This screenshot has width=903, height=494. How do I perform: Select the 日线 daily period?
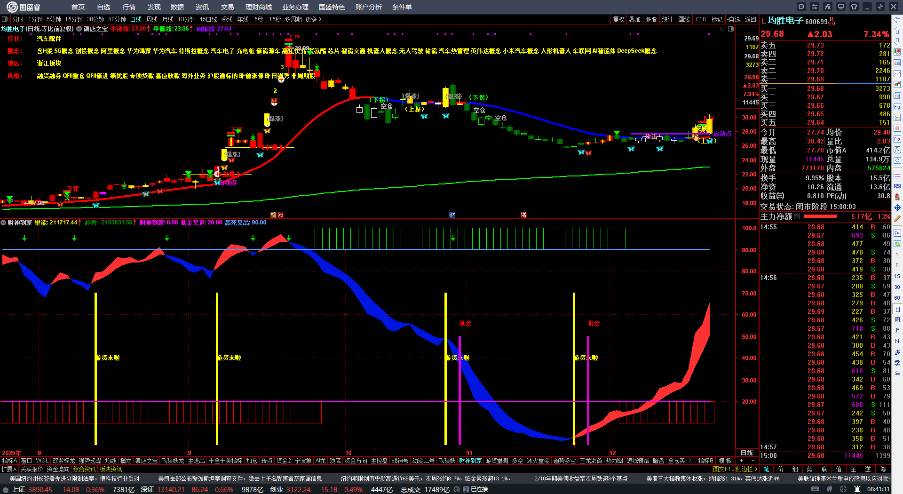pos(136,19)
